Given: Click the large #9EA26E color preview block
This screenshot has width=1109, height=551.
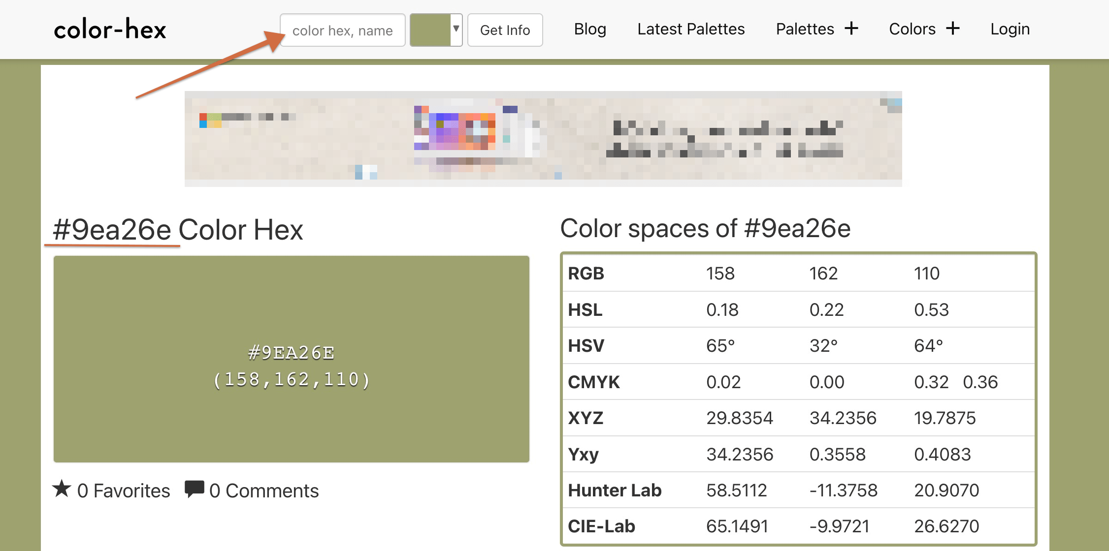Looking at the screenshot, I should pyautogui.click(x=292, y=359).
